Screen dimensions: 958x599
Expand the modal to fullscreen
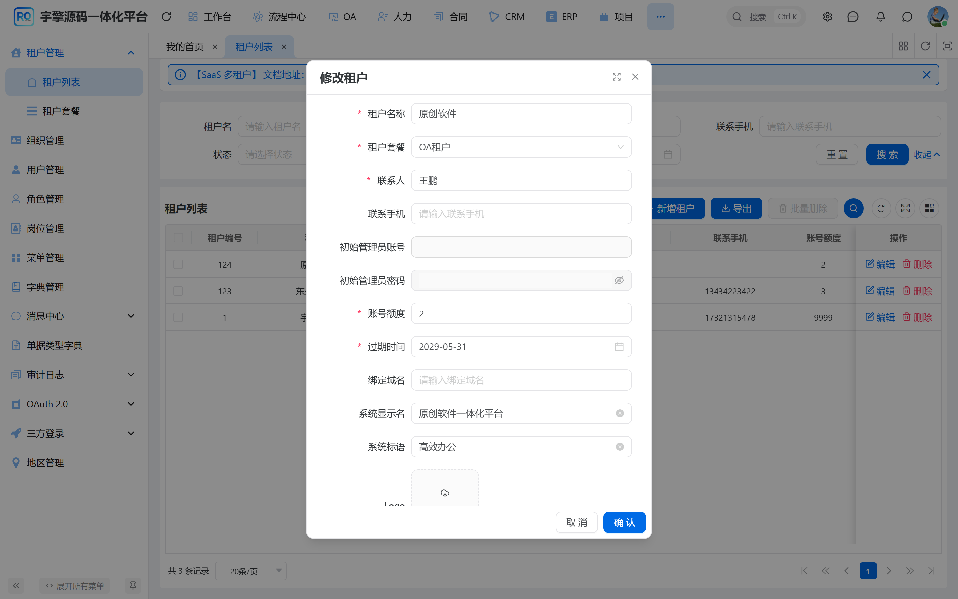(x=616, y=77)
